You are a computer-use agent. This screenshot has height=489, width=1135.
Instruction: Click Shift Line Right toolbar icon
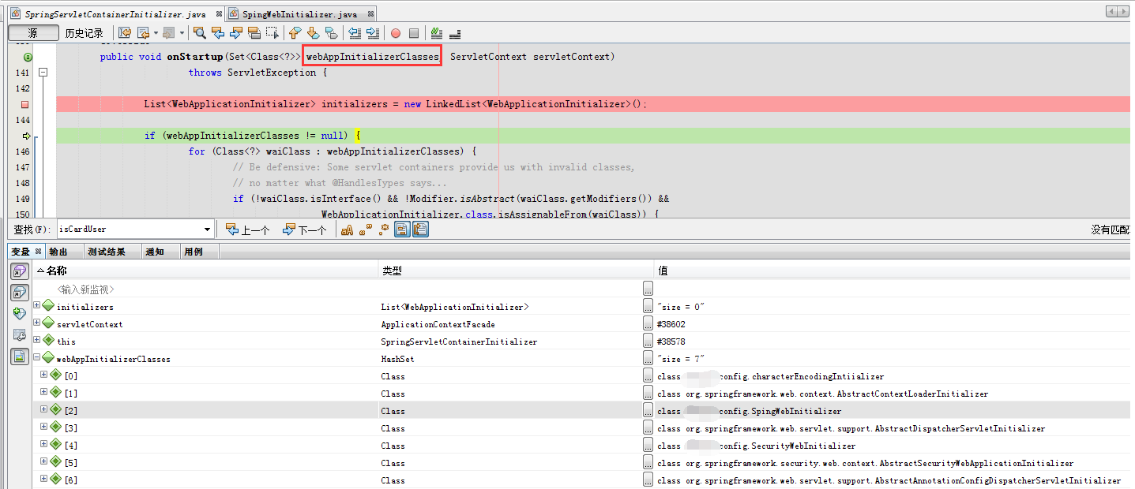373,33
